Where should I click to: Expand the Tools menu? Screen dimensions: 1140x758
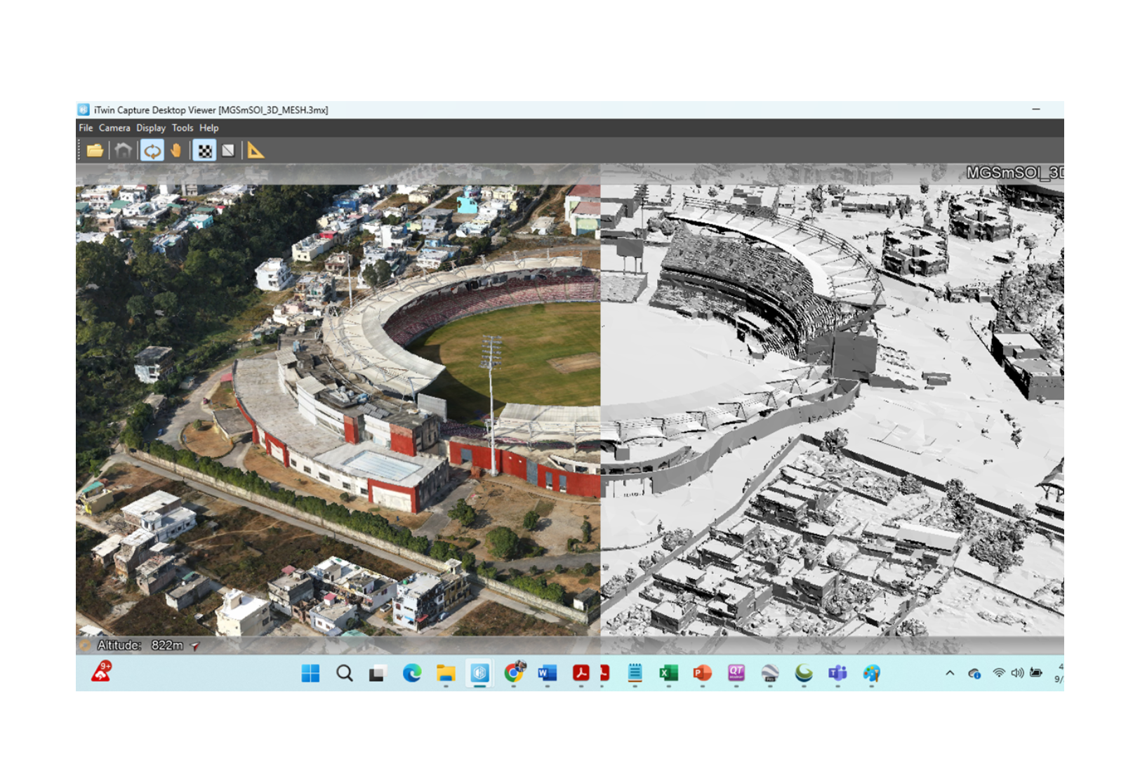coord(183,128)
